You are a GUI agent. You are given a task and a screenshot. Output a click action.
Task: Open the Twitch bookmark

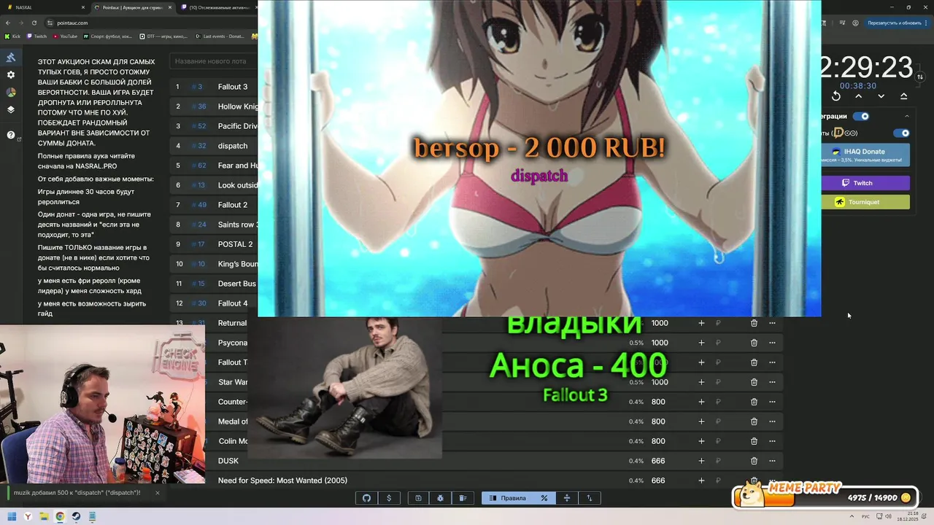coord(36,36)
